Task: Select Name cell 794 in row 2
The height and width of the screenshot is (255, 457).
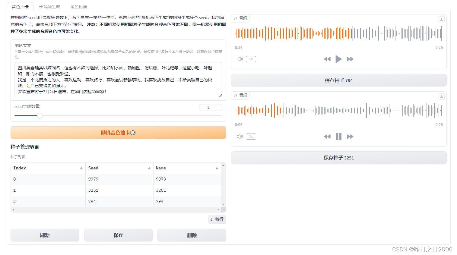Action: (x=187, y=201)
